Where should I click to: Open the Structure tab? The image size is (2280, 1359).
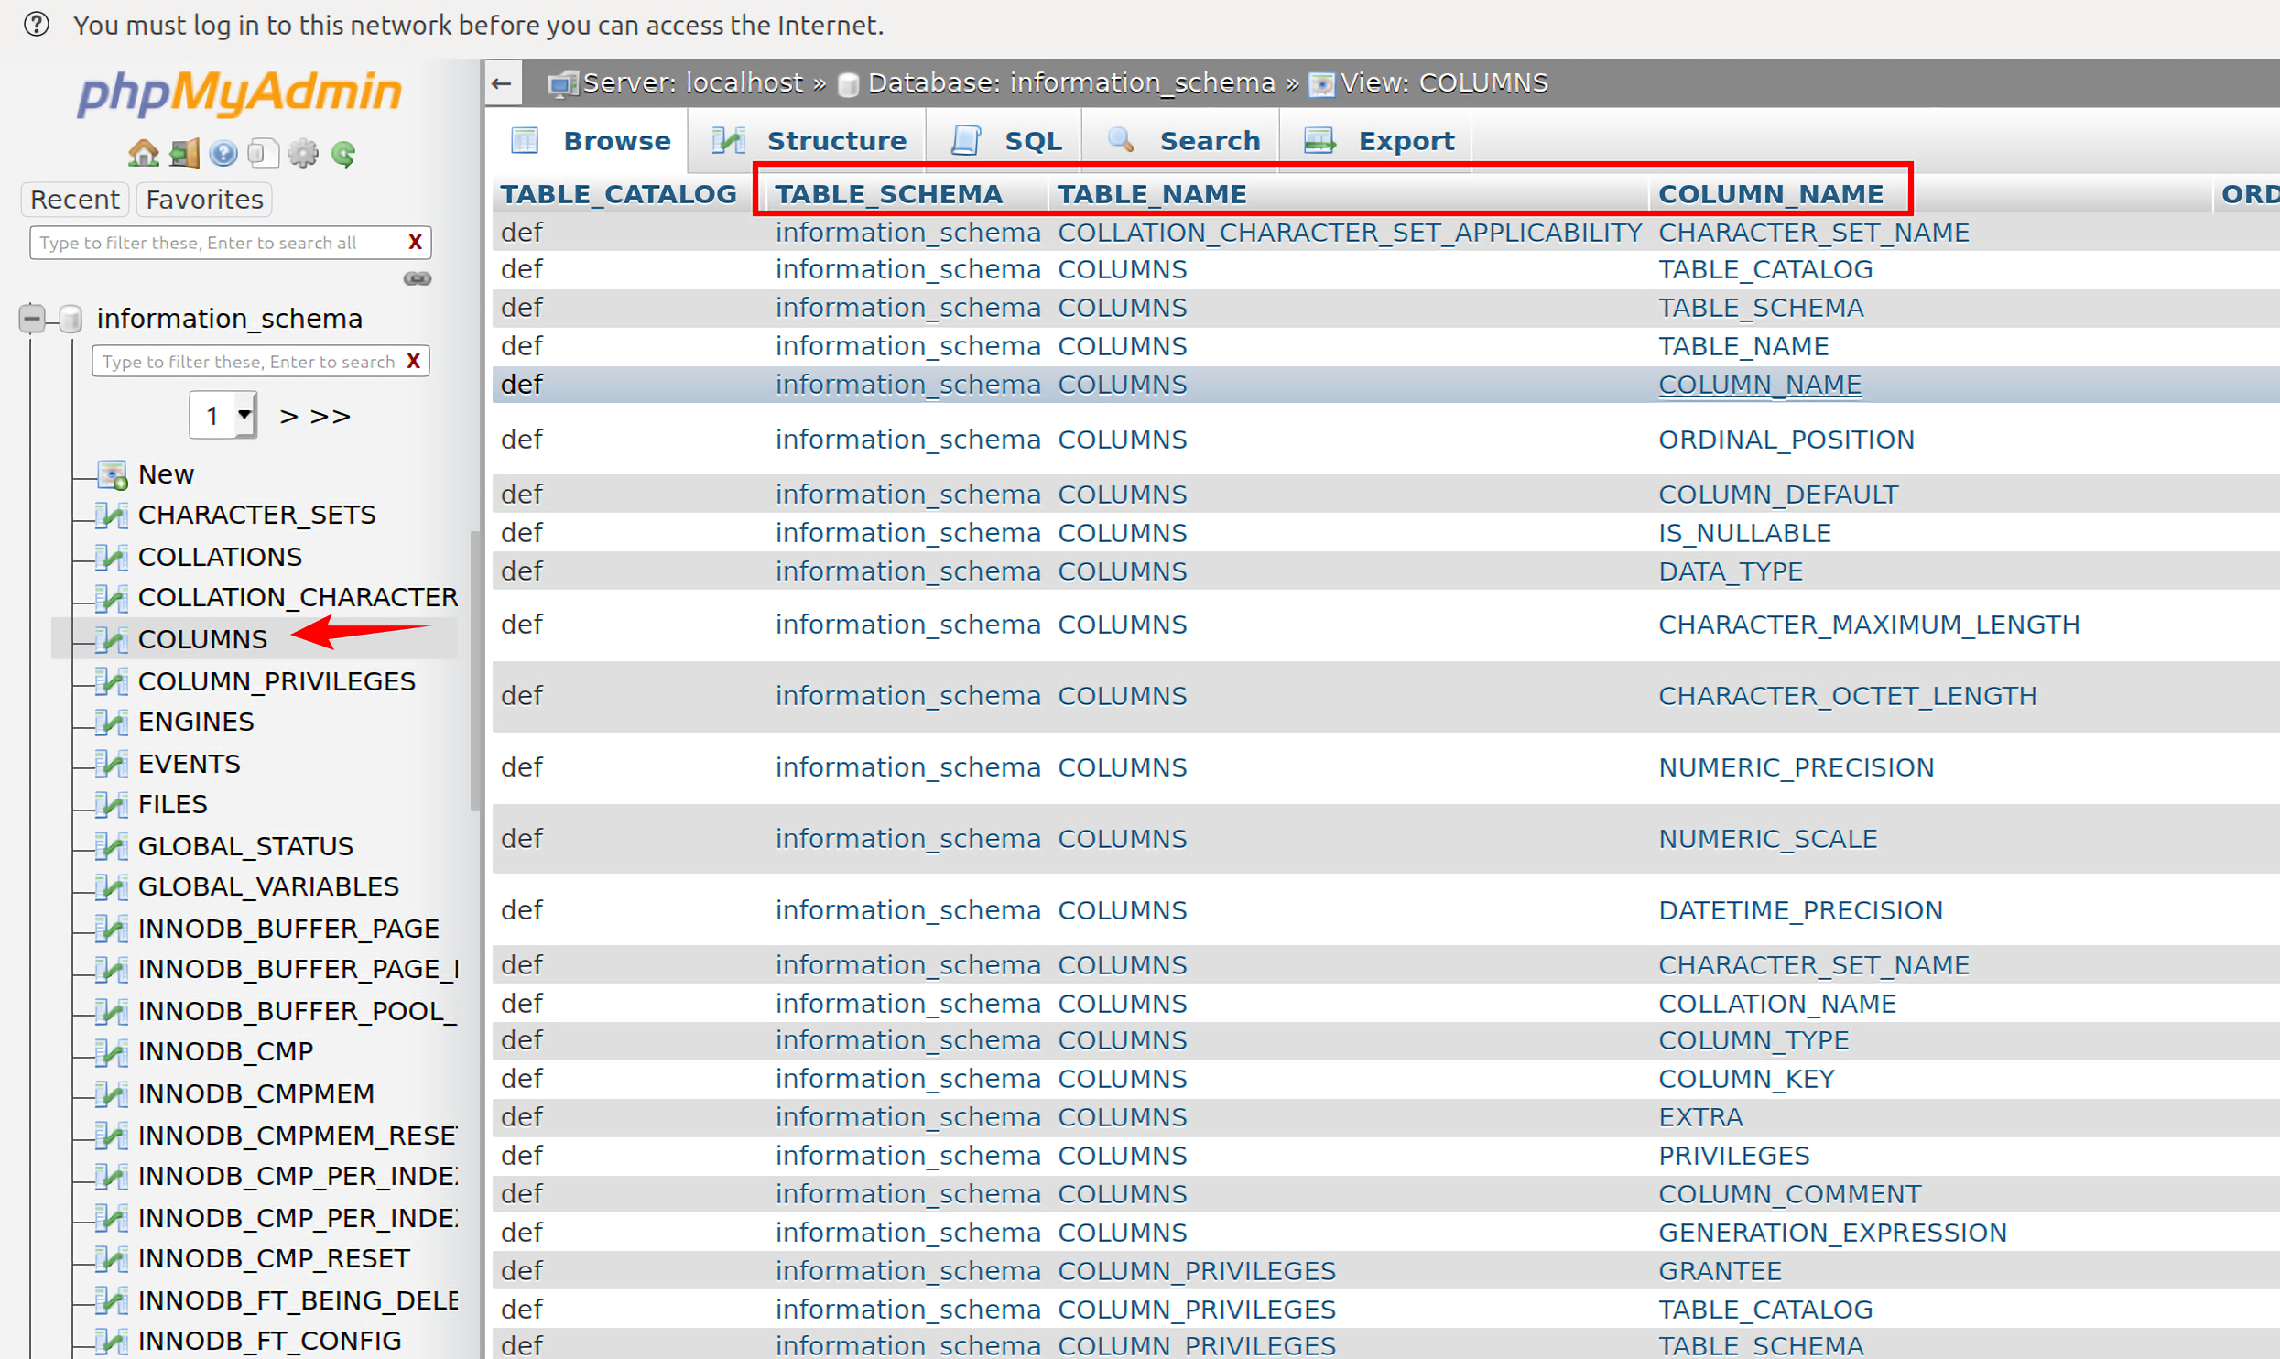(x=808, y=140)
